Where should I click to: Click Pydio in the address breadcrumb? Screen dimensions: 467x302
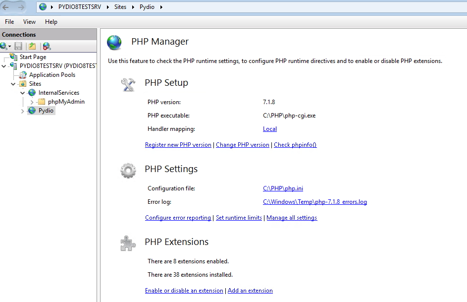(147, 7)
